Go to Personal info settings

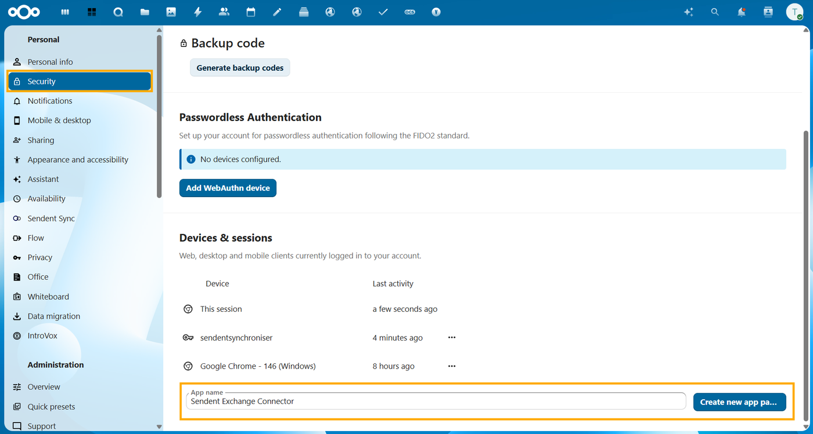coord(51,62)
